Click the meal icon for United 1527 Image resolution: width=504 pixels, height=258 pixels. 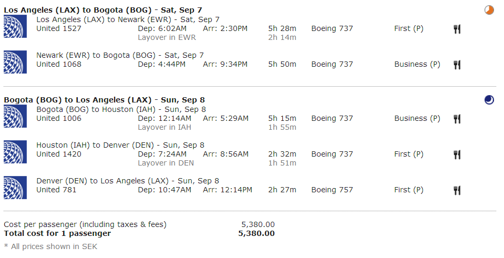click(457, 29)
